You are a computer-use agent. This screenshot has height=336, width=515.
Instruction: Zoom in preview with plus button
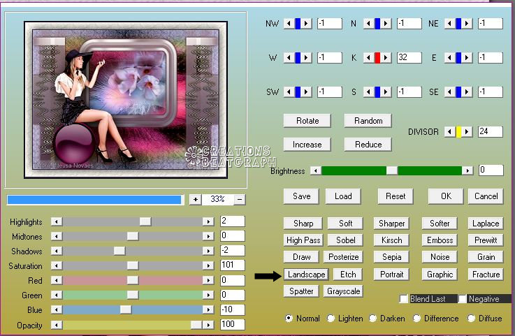[x=196, y=199]
